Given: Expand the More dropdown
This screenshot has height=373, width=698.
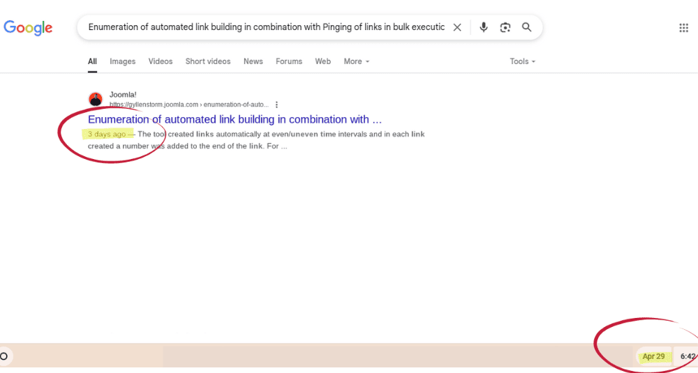Looking at the screenshot, I should coord(357,61).
